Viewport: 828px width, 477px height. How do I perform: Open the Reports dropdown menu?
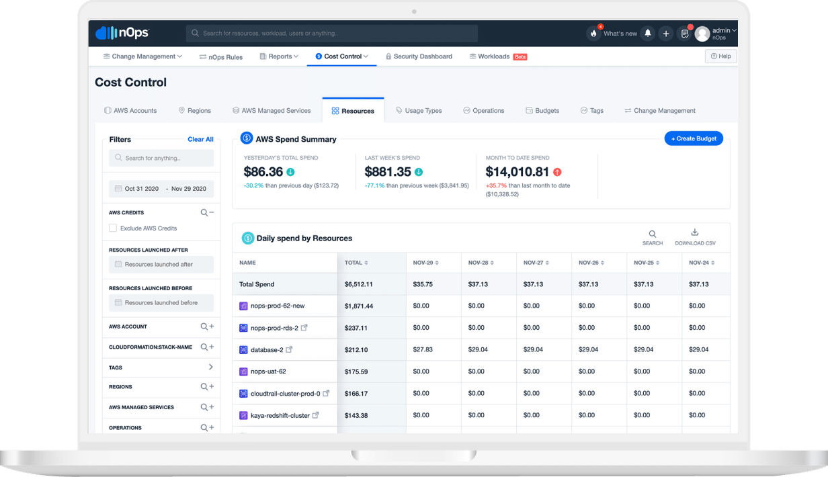[279, 56]
